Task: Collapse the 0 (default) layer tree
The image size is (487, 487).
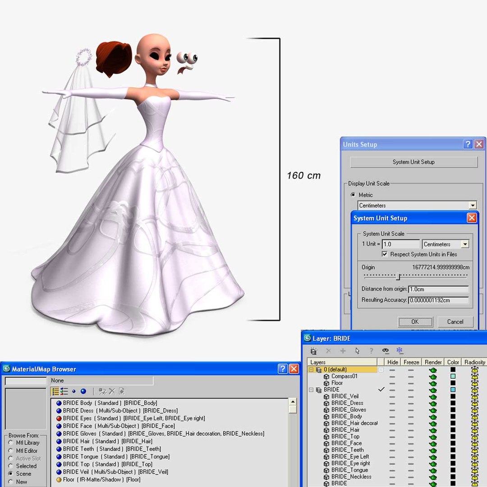Action: [x=311, y=370]
